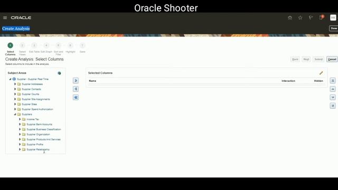
Task: Expand the Supplier Profile folder
Action: coord(20,144)
